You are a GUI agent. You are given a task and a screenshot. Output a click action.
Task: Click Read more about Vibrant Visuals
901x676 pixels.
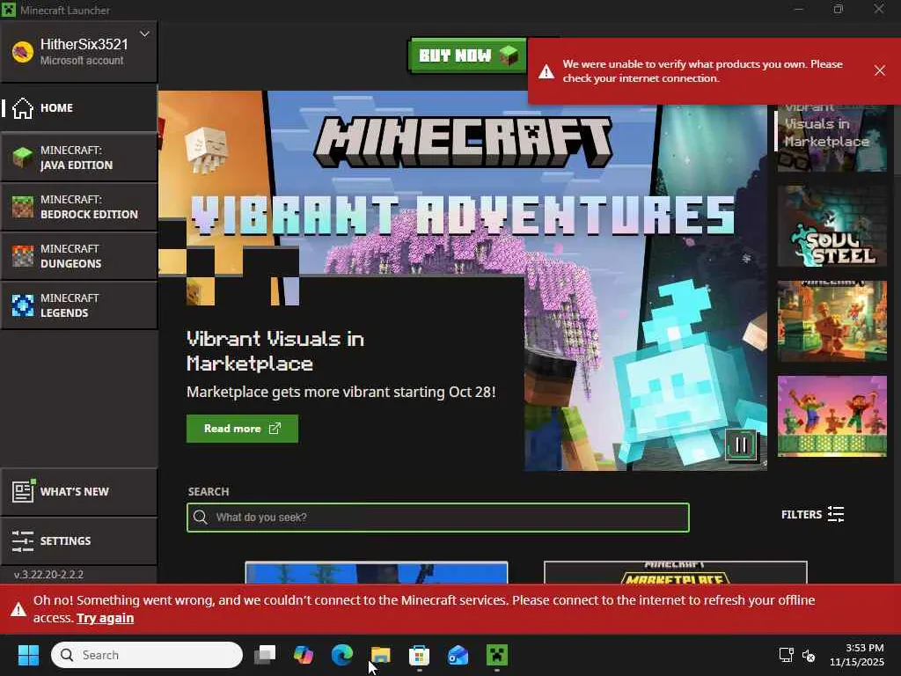click(x=242, y=429)
